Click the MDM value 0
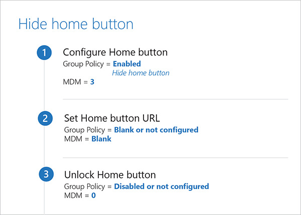Image resolution: width=301 pixels, height=215 pixels. [x=93, y=195]
